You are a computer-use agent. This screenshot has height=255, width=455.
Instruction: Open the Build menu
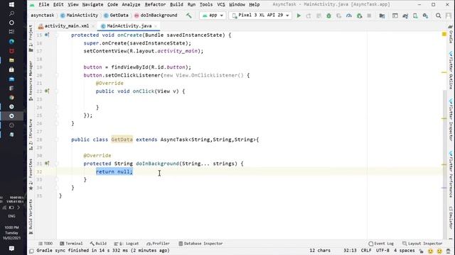click(x=176, y=5)
